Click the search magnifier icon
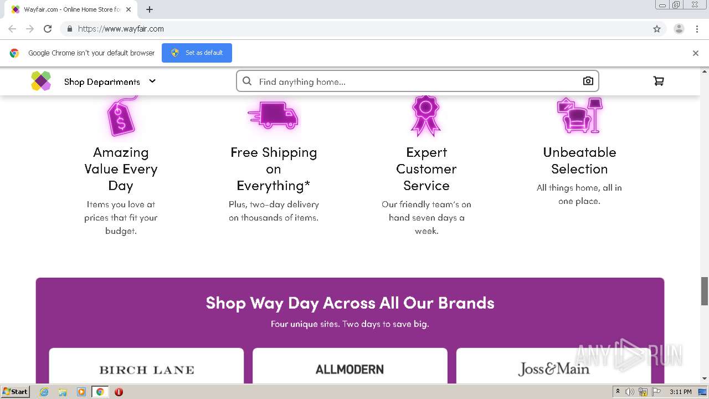Viewport: 709px width, 399px height. coord(247,81)
